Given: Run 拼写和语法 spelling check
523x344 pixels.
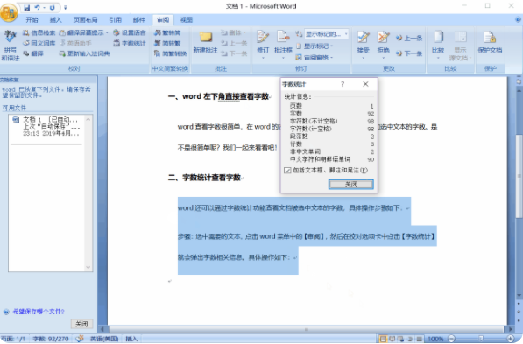Looking at the screenshot, I should coord(11,46).
